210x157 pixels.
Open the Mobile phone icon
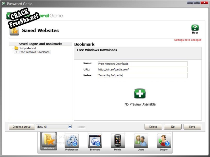(118, 141)
